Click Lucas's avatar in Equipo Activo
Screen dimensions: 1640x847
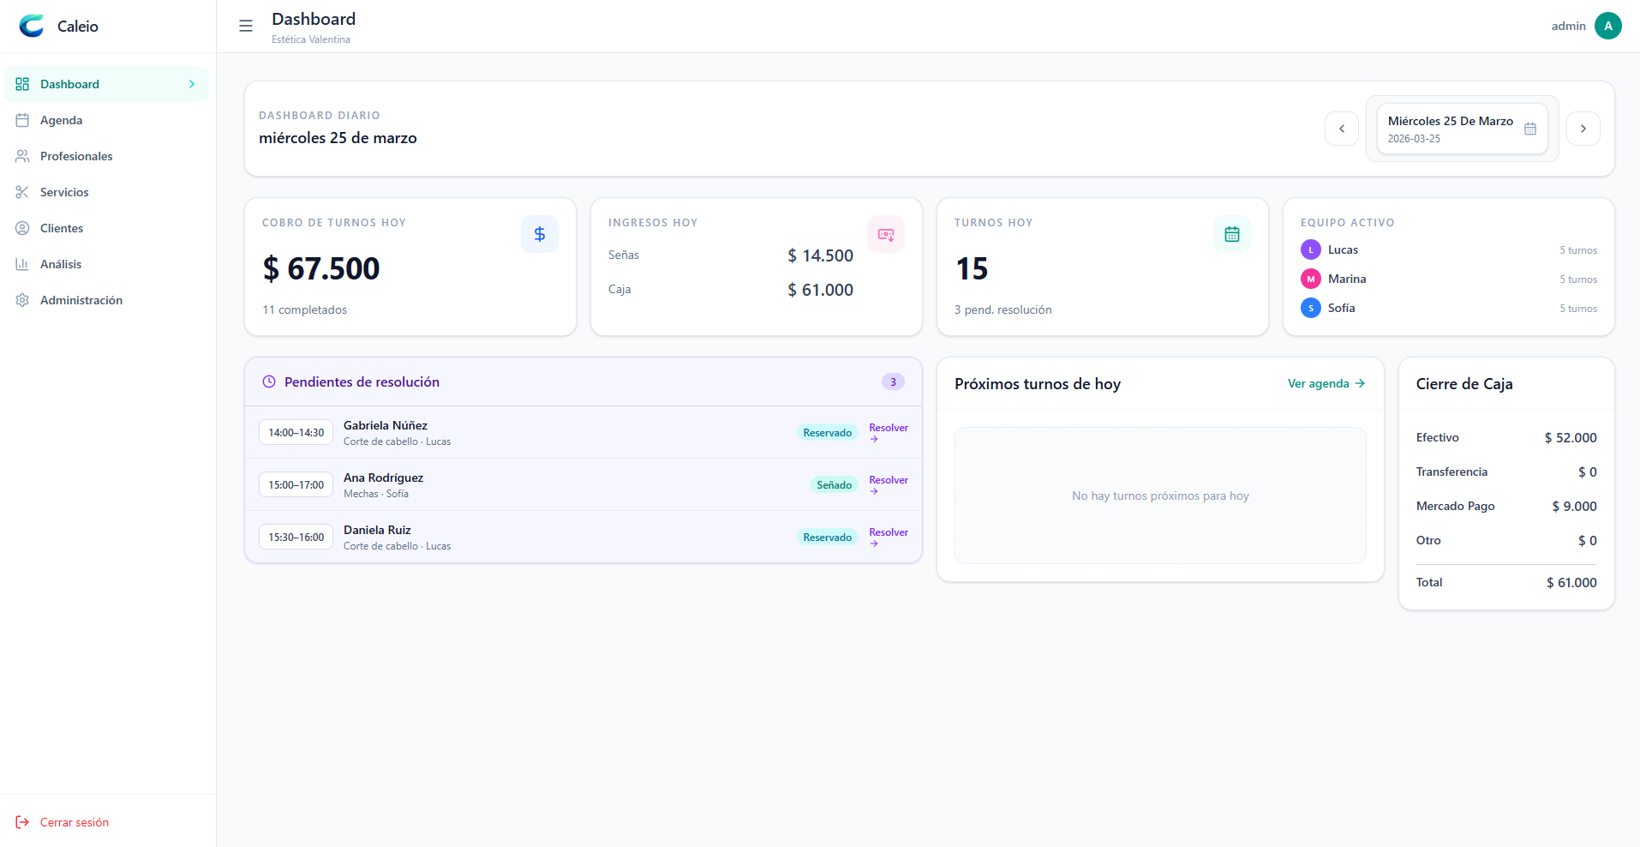click(1310, 249)
